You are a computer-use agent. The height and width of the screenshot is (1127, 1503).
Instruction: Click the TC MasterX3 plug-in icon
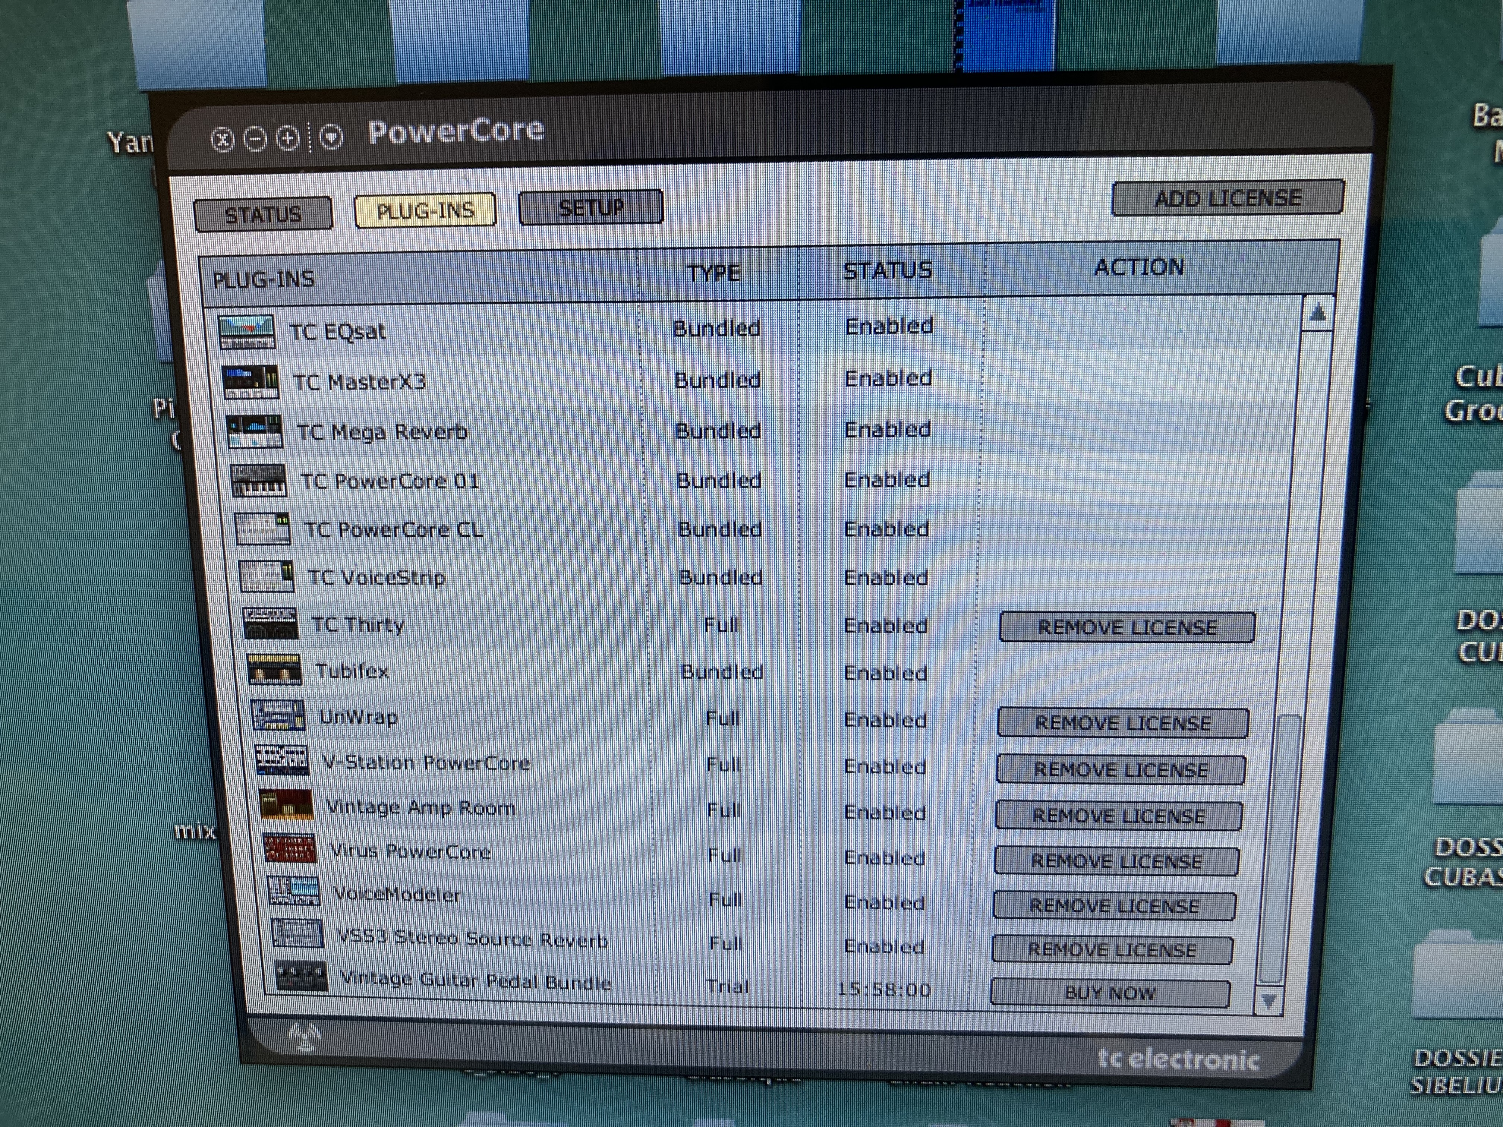251,382
